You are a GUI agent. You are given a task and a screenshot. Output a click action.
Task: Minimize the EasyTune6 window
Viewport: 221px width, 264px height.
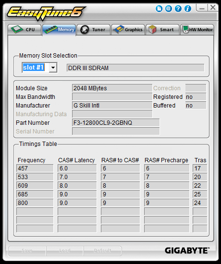click(x=202, y=8)
